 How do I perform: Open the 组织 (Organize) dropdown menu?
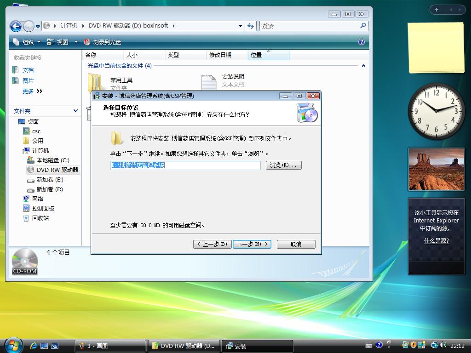click(x=28, y=42)
